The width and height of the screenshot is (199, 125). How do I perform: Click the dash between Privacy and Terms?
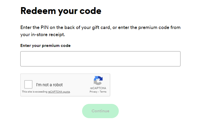98,92
